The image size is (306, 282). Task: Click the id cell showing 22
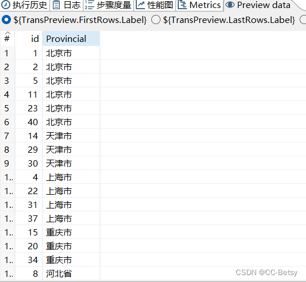pyautogui.click(x=29, y=191)
